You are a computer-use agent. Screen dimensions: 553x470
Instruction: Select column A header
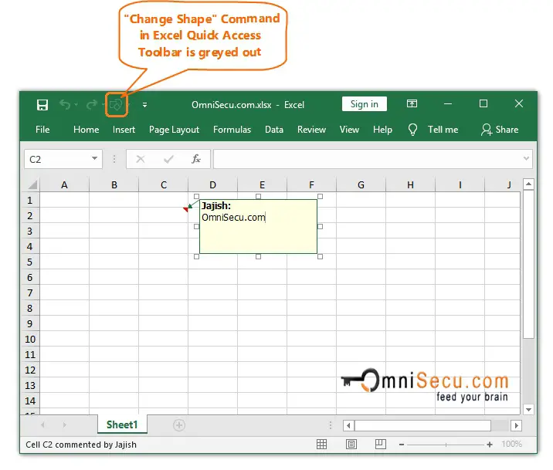(x=64, y=185)
